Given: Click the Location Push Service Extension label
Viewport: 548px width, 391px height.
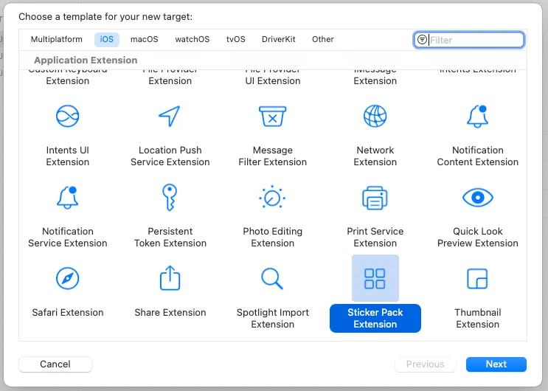Looking at the screenshot, I should [170, 156].
